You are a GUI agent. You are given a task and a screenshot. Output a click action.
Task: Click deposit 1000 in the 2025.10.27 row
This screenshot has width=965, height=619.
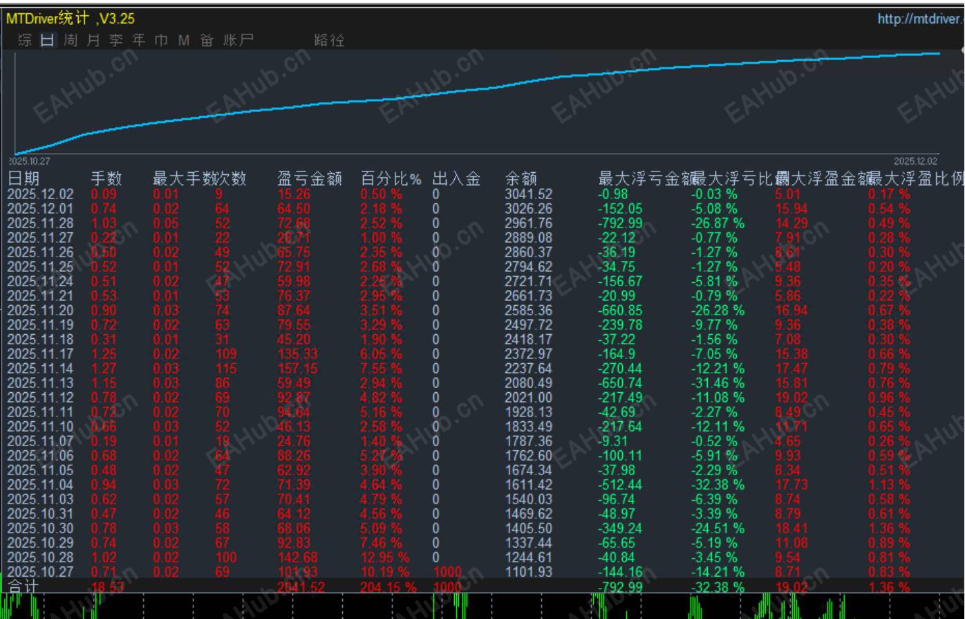(447, 572)
